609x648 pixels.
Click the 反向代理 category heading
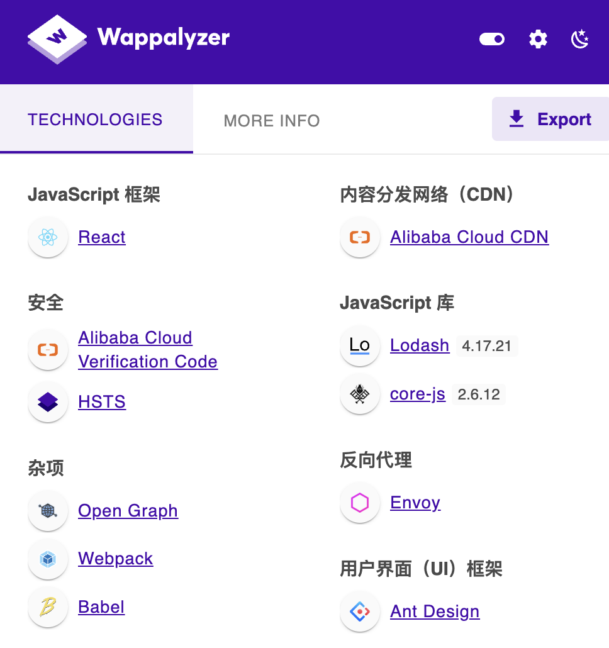(x=376, y=460)
